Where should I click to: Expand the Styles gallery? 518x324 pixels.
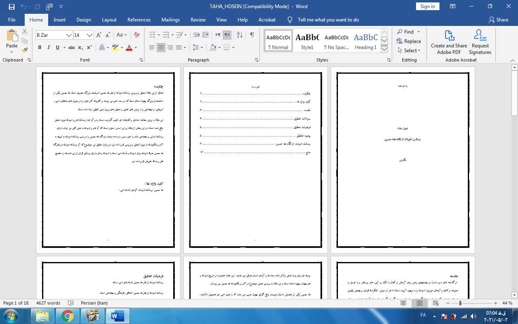pos(384,49)
